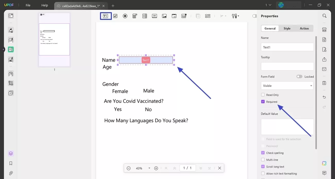This screenshot has width=335, height=179.
Task: Enable the Read Only checkbox
Action: [263, 95]
